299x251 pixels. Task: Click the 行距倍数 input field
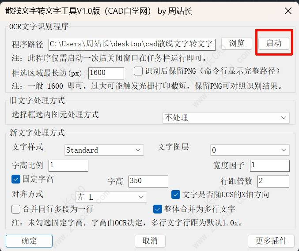click(x=273, y=181)
